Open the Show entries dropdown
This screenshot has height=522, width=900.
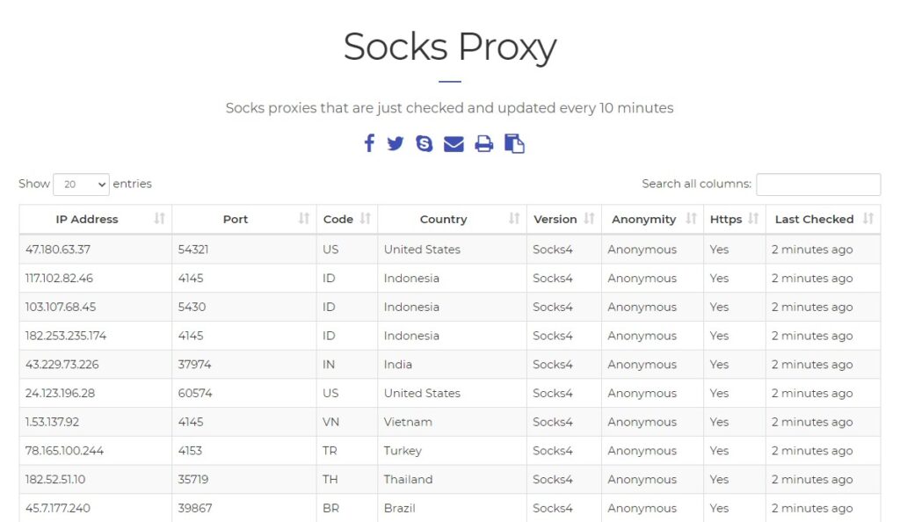81,185
